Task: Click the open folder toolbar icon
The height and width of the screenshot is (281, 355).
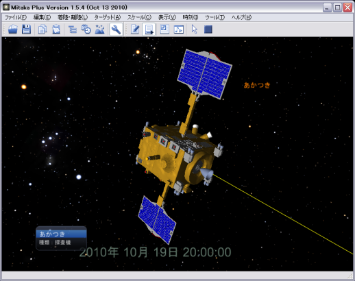Action: (x=13, y=29)
